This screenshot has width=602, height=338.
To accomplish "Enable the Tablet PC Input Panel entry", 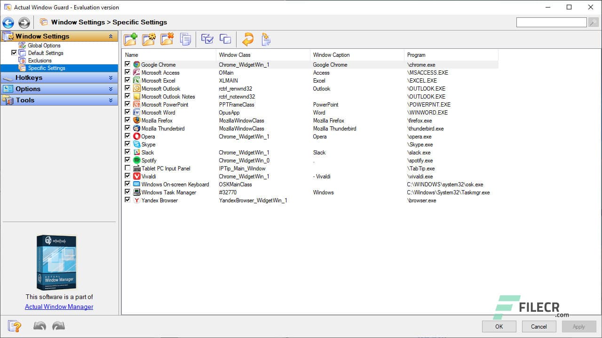I will [127, 168].
